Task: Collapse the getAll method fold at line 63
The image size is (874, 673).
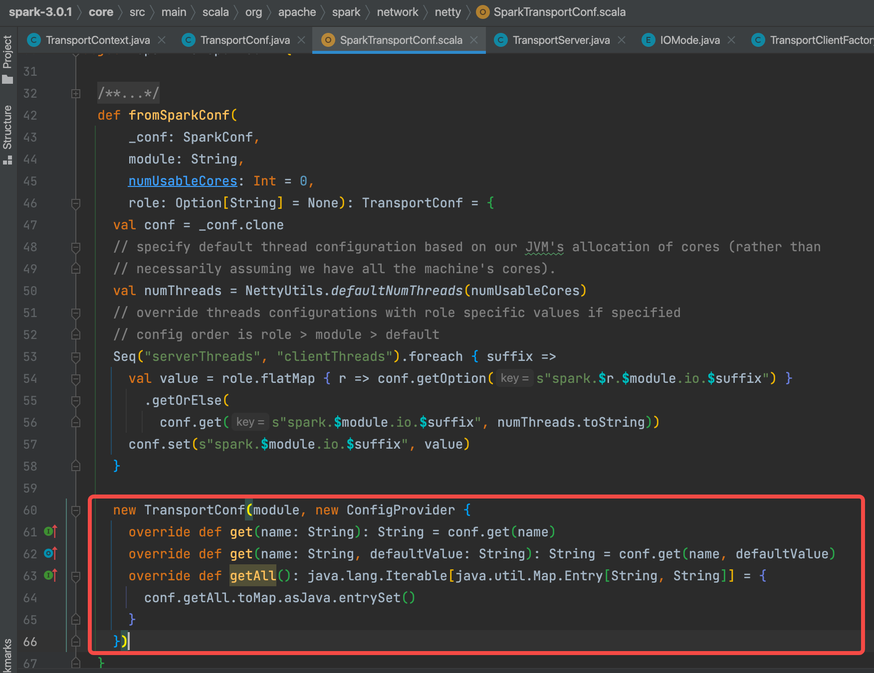Action: point(76,576)
